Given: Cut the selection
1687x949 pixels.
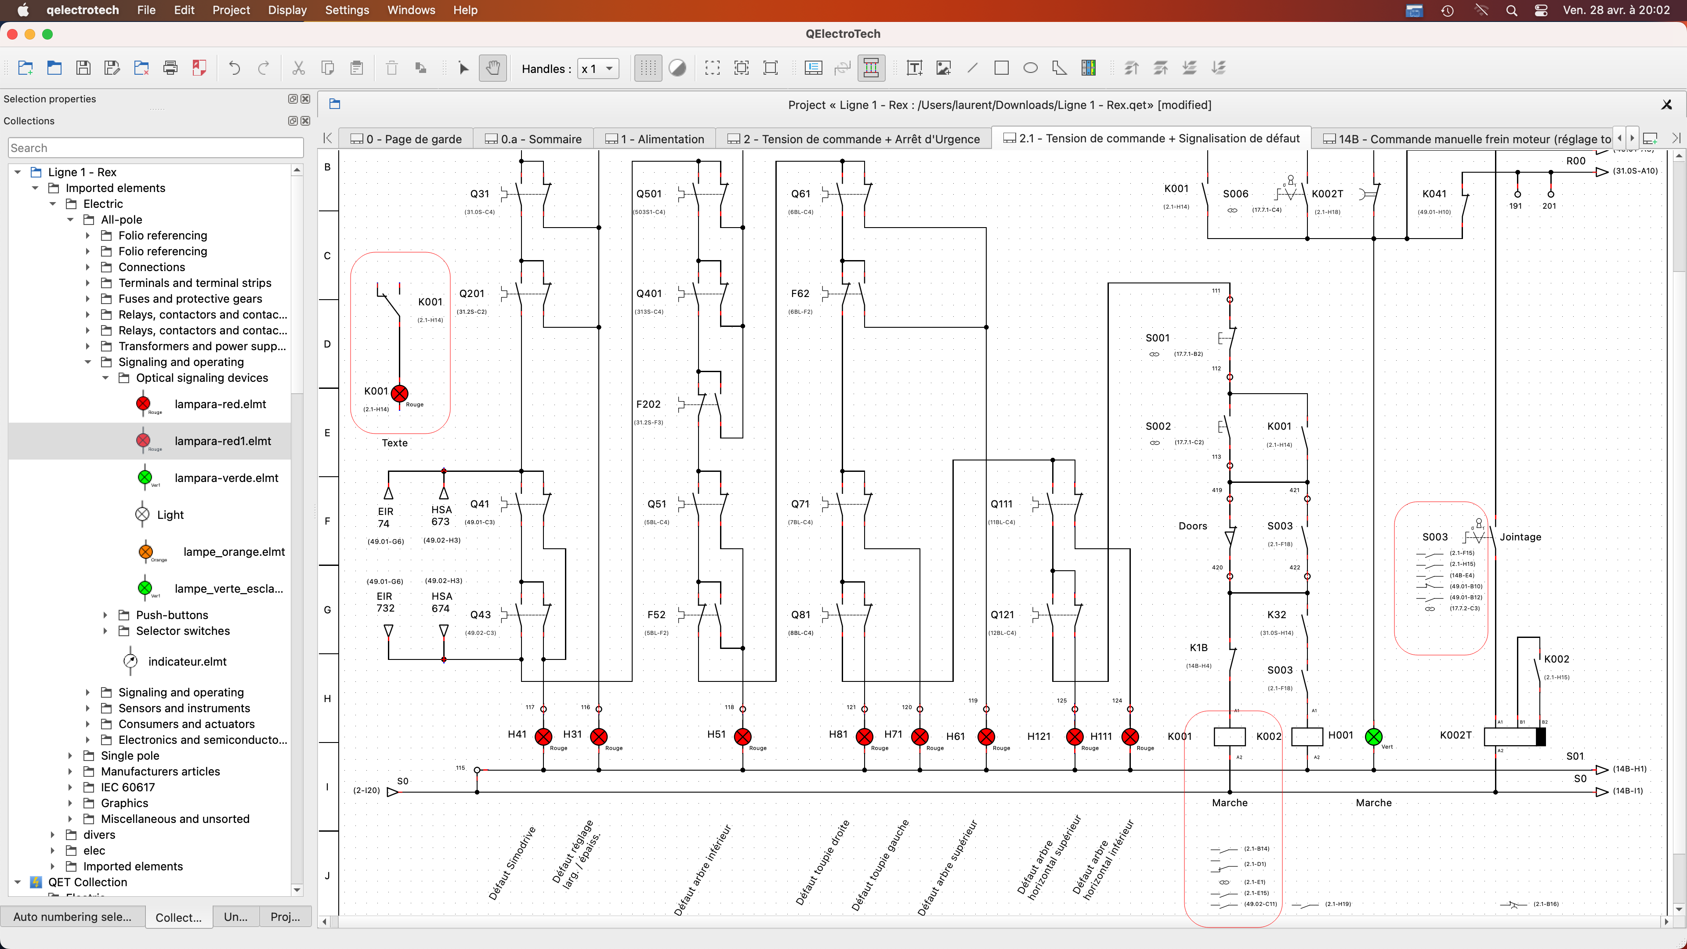Looking at the screenshot, I should (x=299, y=68).
